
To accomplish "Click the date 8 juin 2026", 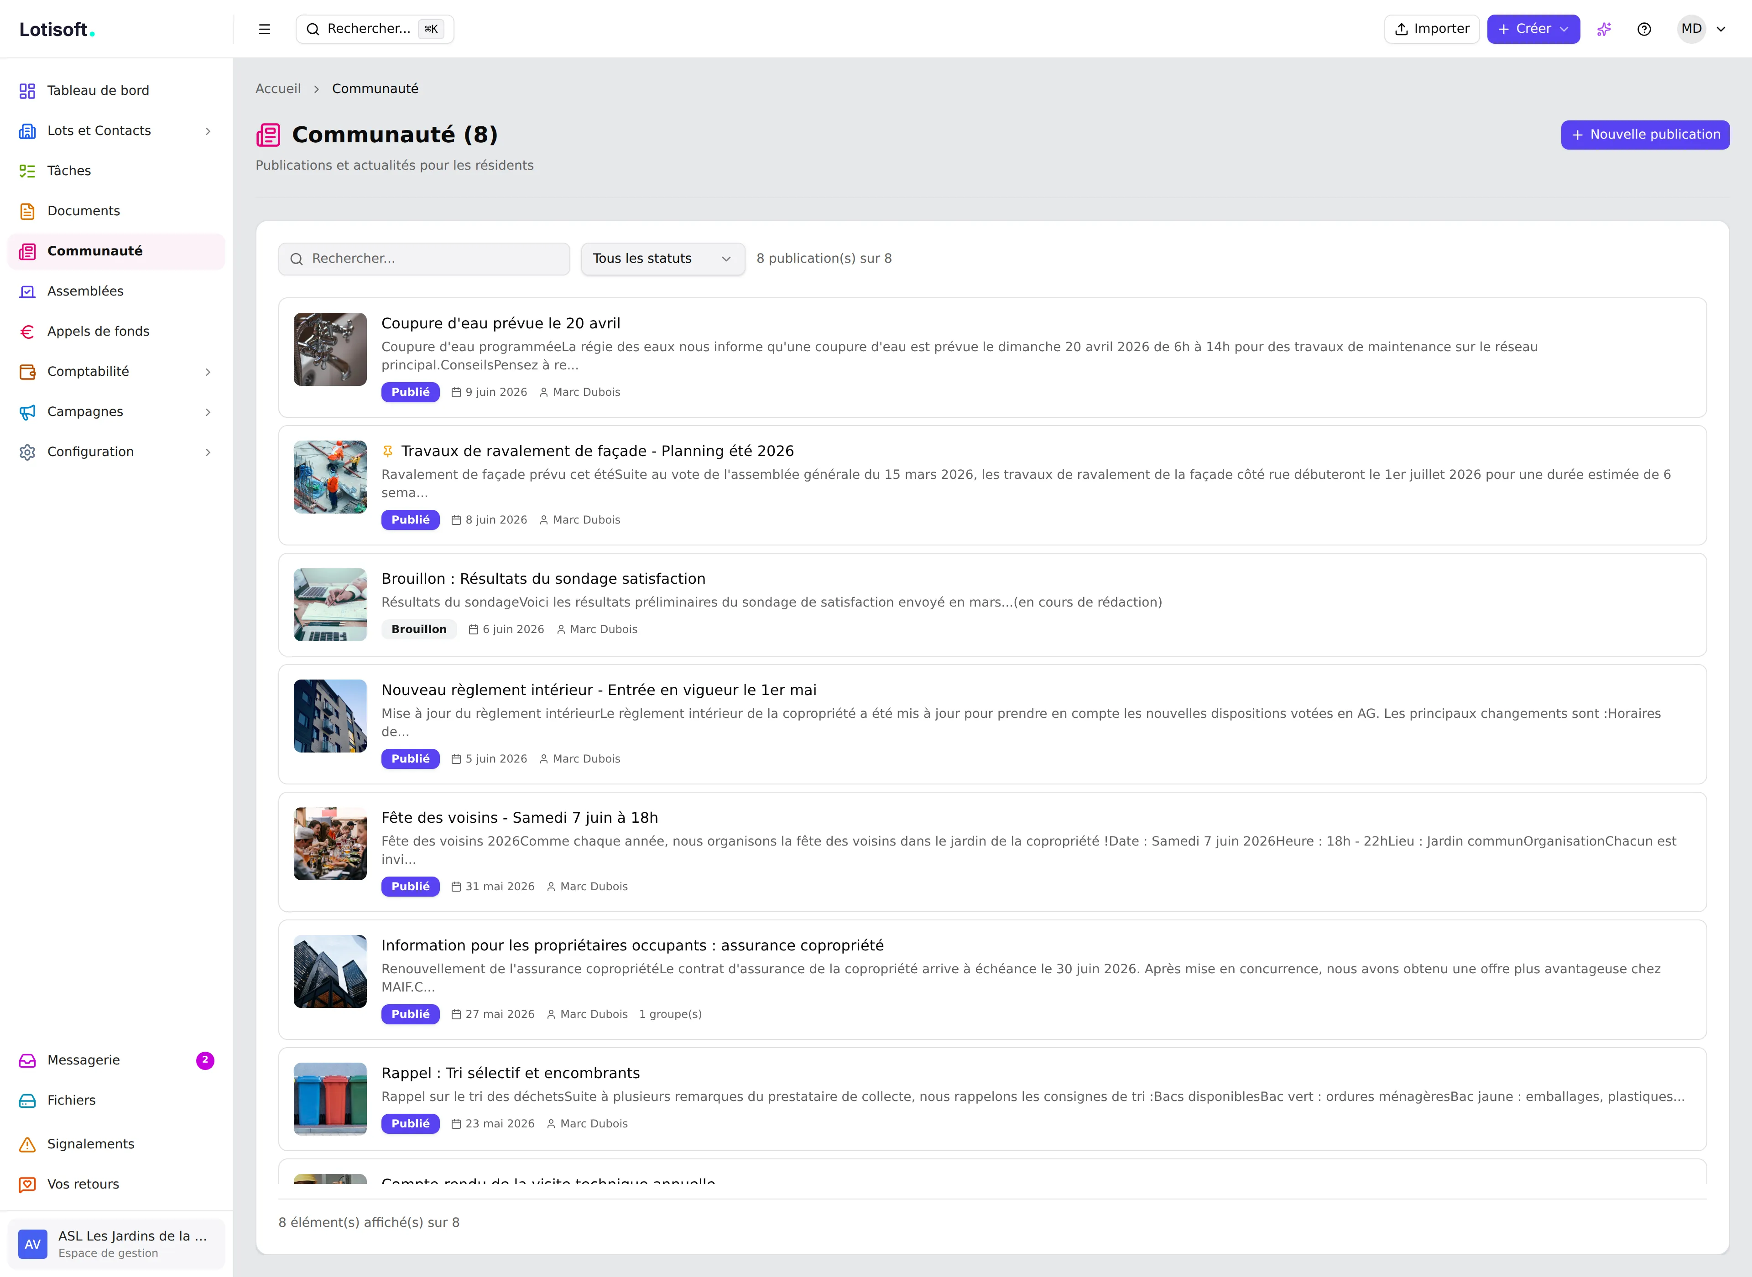I will pos(490,520).
